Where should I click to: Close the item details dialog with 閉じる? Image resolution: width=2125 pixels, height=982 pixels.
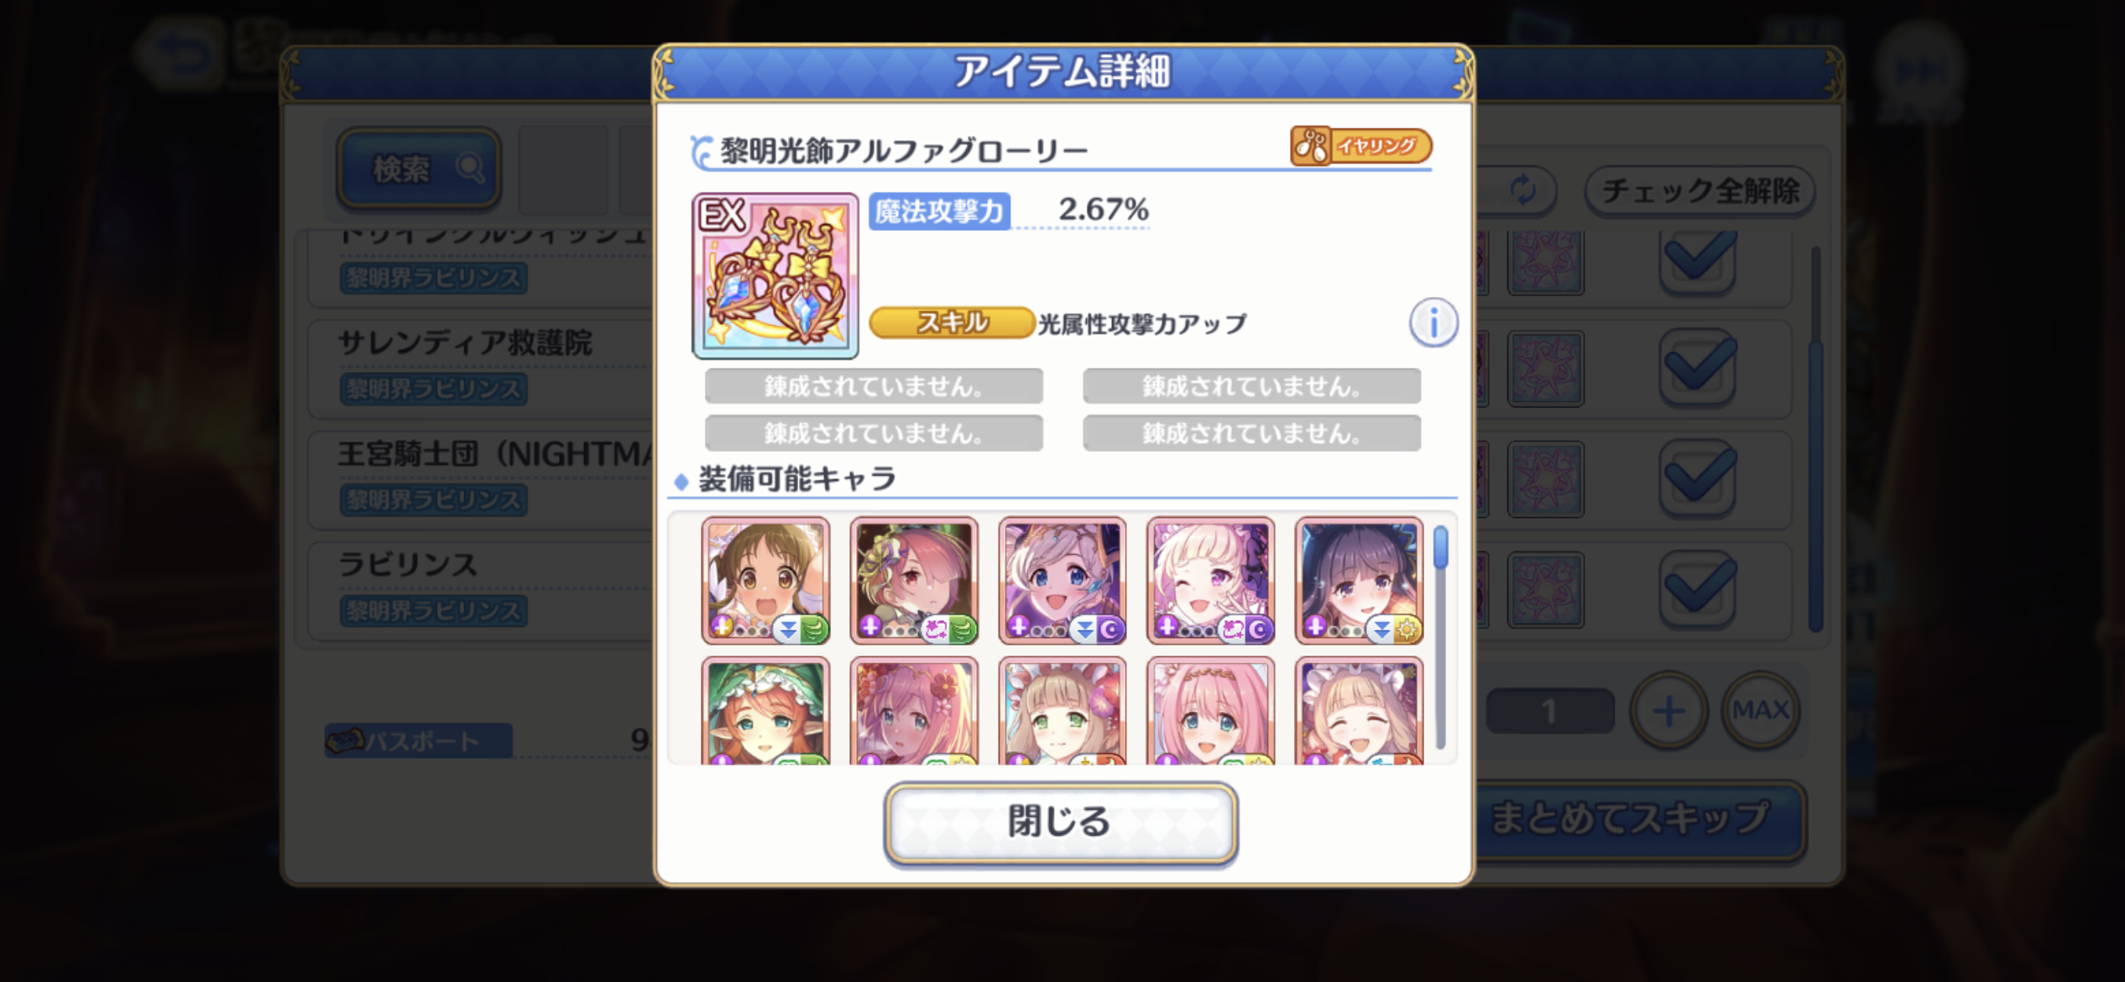[x=1061, y=822]
